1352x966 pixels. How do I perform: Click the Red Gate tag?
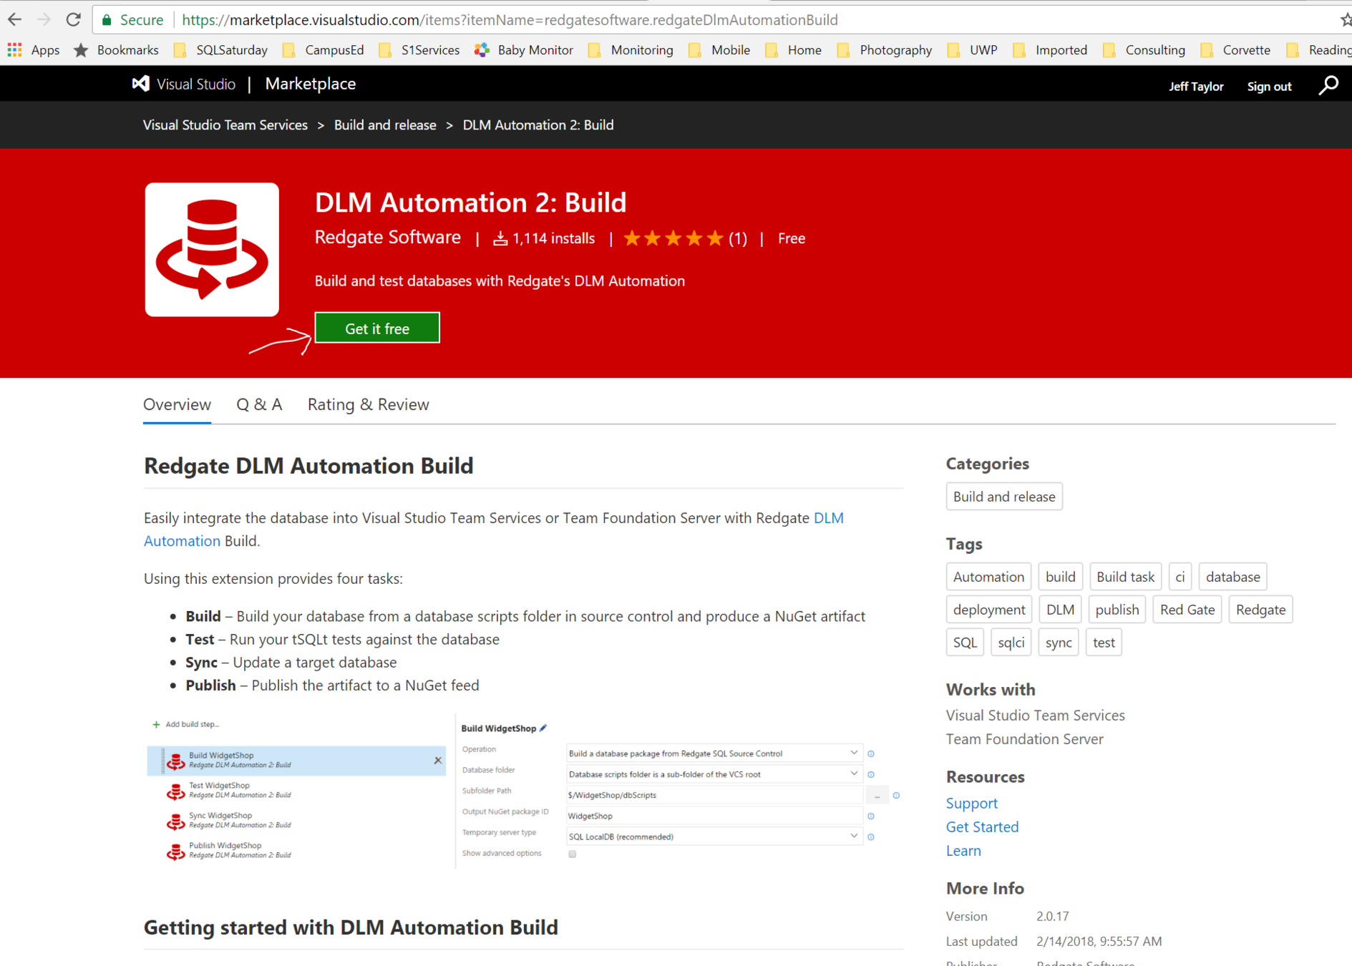(1187, 610)
